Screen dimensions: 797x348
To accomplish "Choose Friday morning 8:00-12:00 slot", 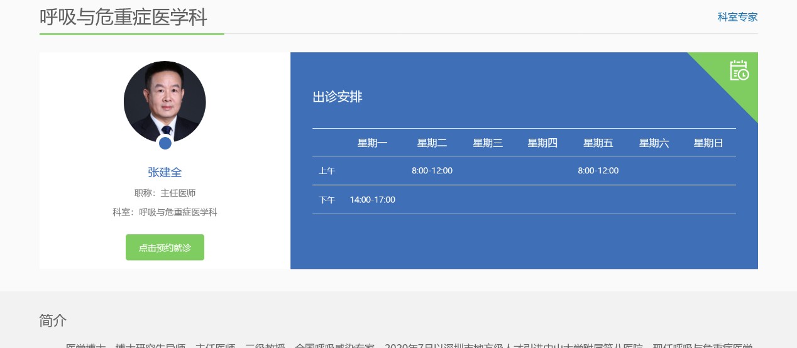I will (x=598, y=171).
